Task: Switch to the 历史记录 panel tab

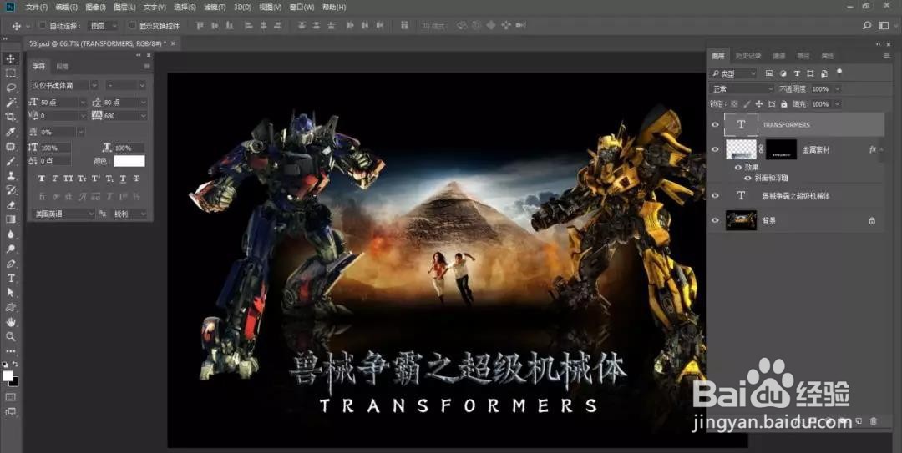Action: [x=747, y=56]
